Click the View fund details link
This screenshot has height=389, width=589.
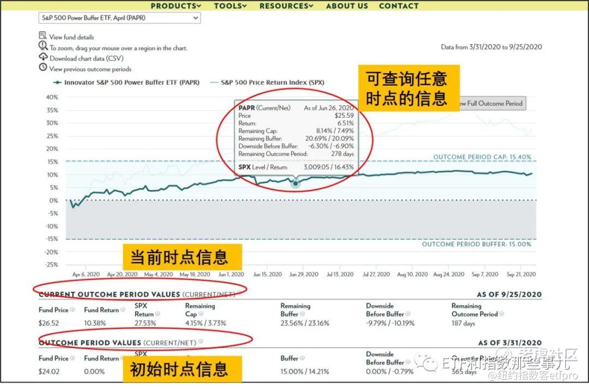click(71, 37)
